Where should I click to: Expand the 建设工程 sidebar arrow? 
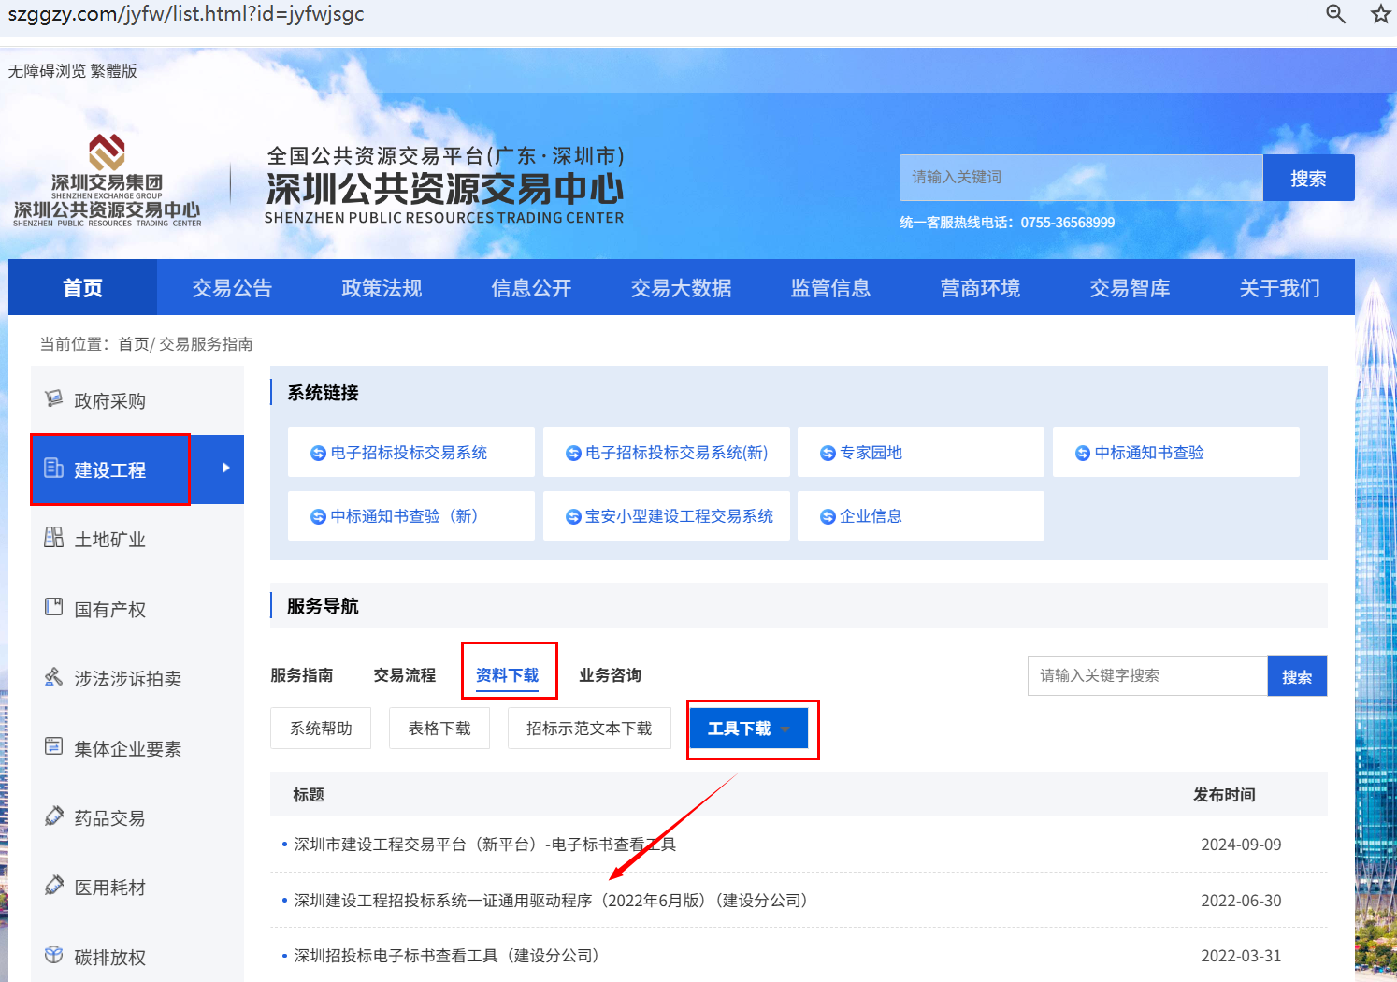point(225,469)
